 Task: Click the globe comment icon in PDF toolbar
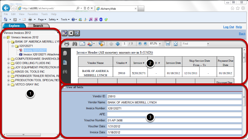(101, 44)
